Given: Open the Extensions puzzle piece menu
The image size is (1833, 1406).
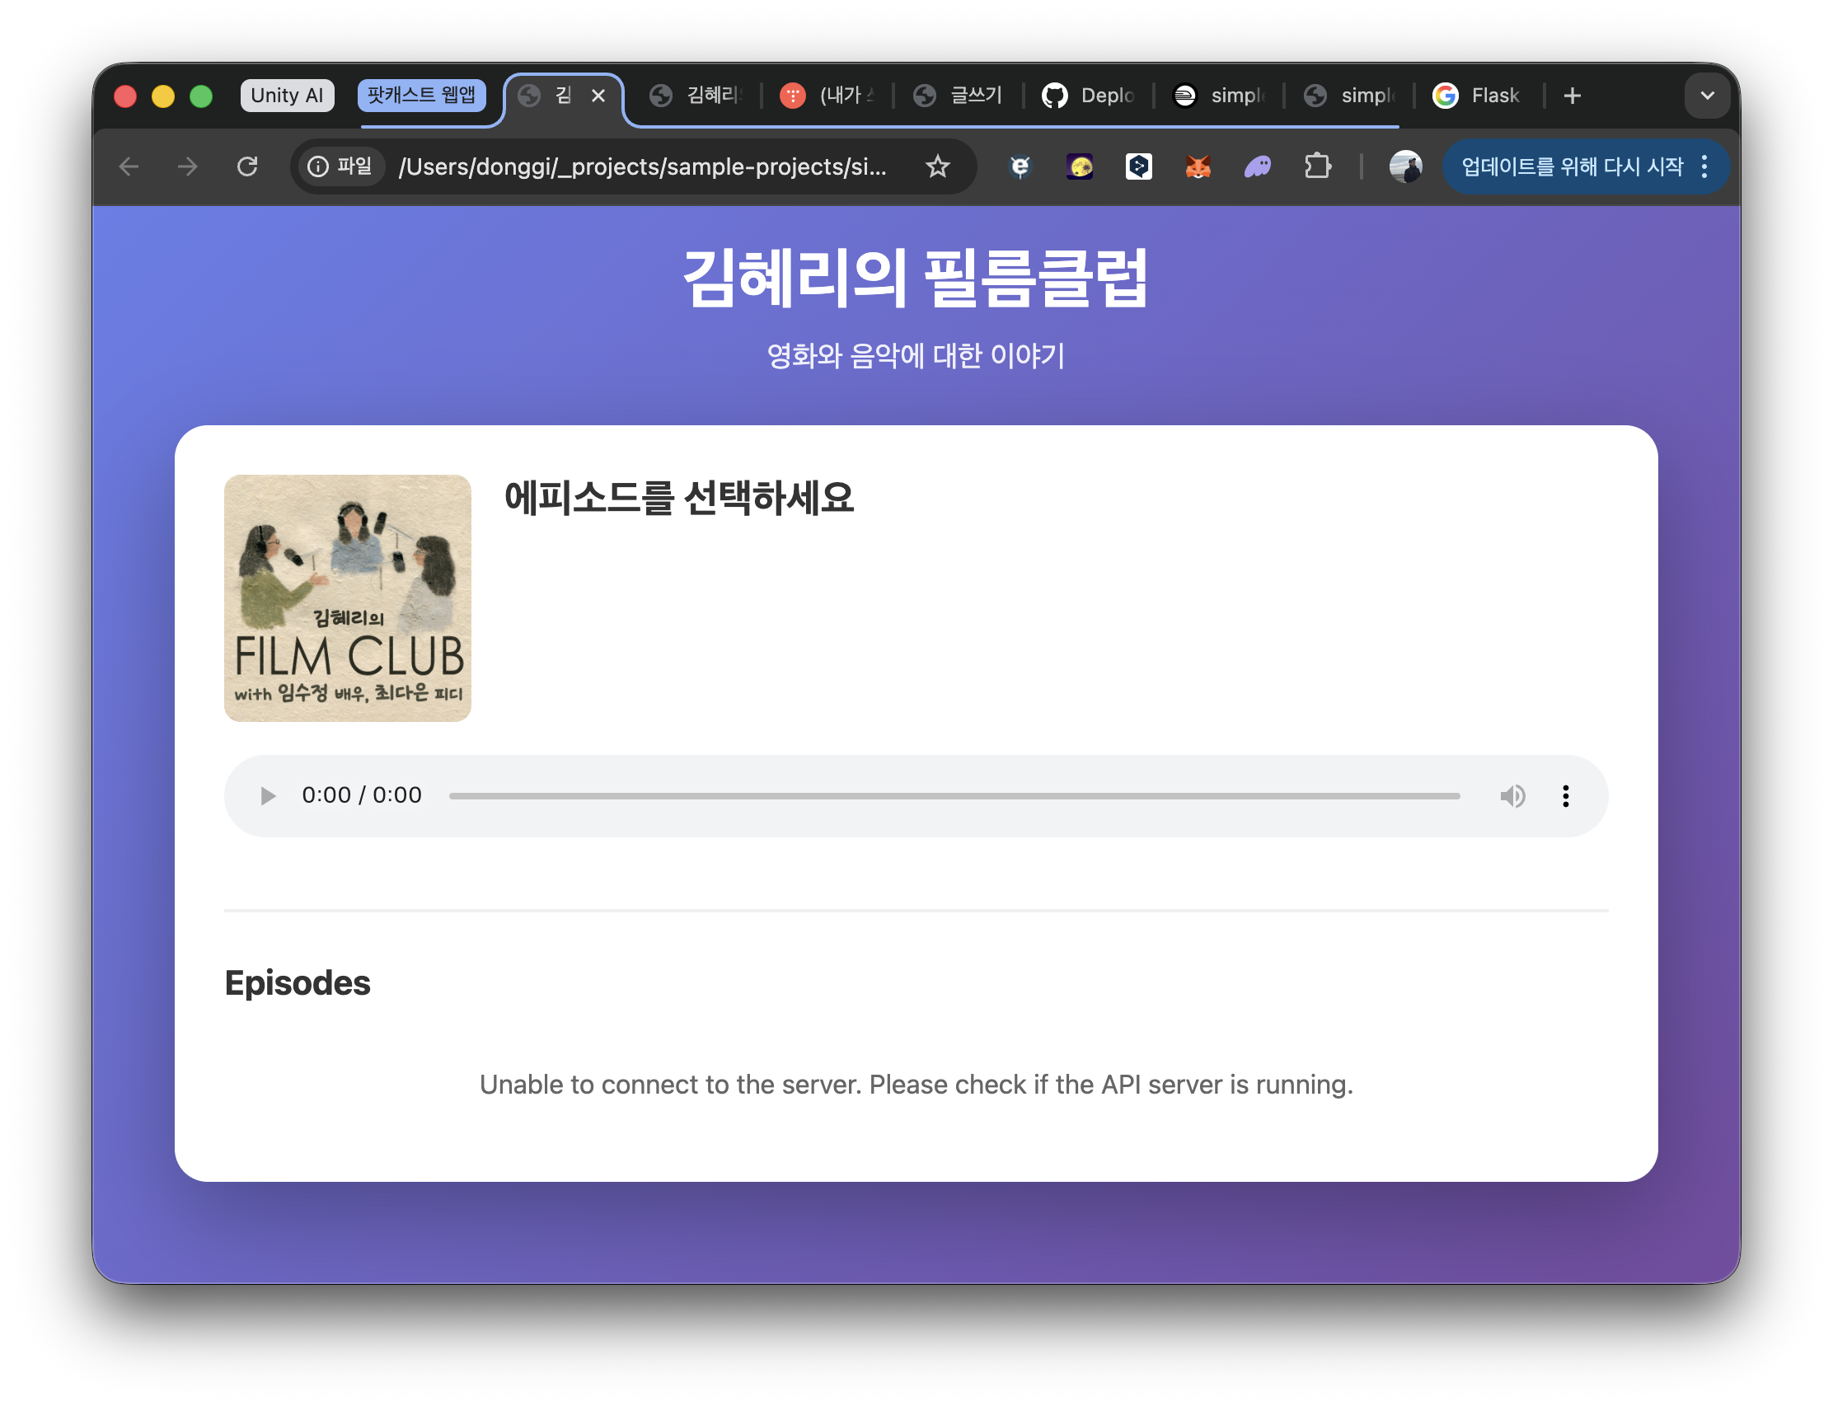Looking at the screenshot, I should [1317, 166].
